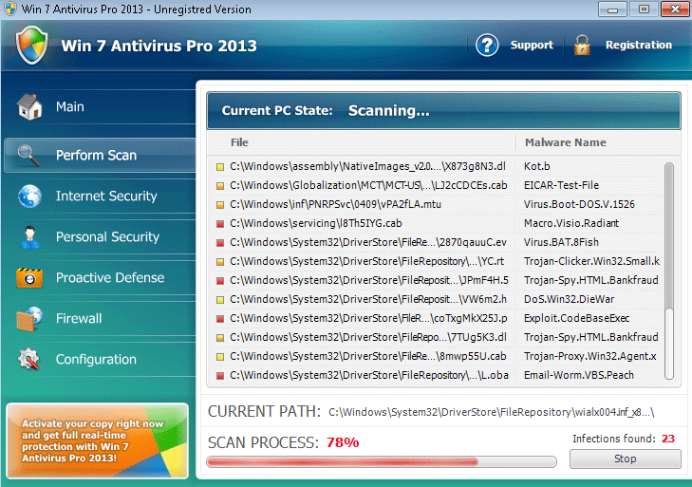Click the globe icon for Internet Security
The width and height of the screenshot is (692, 487).
coord(30,197)
